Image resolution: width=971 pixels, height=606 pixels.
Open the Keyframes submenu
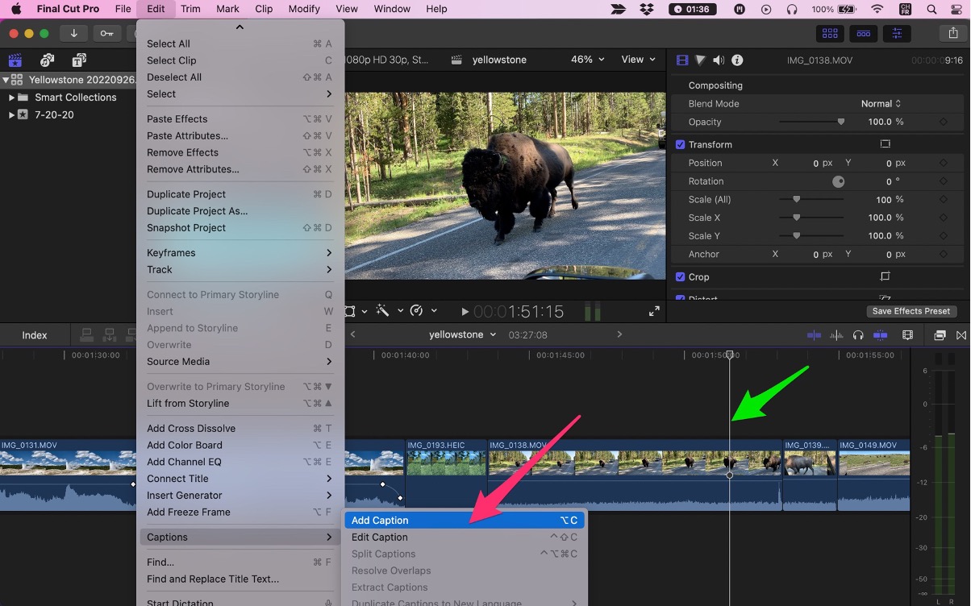click(240, 253)
